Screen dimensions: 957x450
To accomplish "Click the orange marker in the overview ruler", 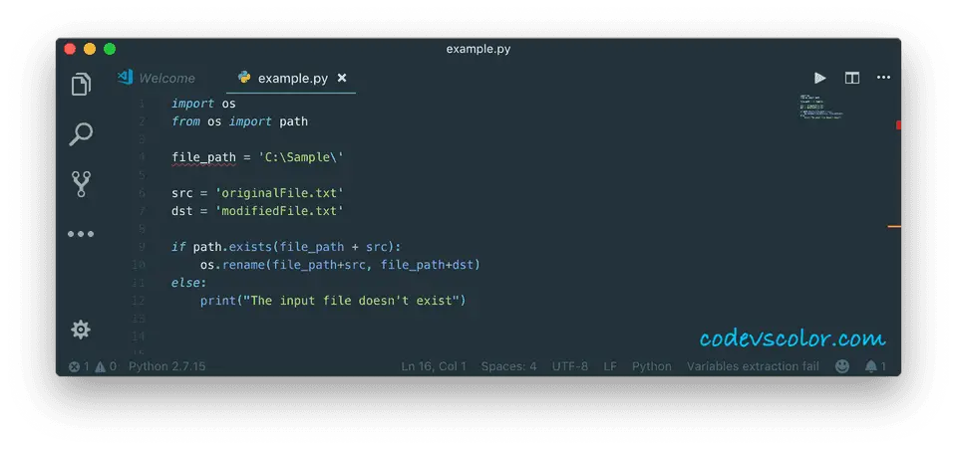I will pyautogui.click(x=894, y=227).
